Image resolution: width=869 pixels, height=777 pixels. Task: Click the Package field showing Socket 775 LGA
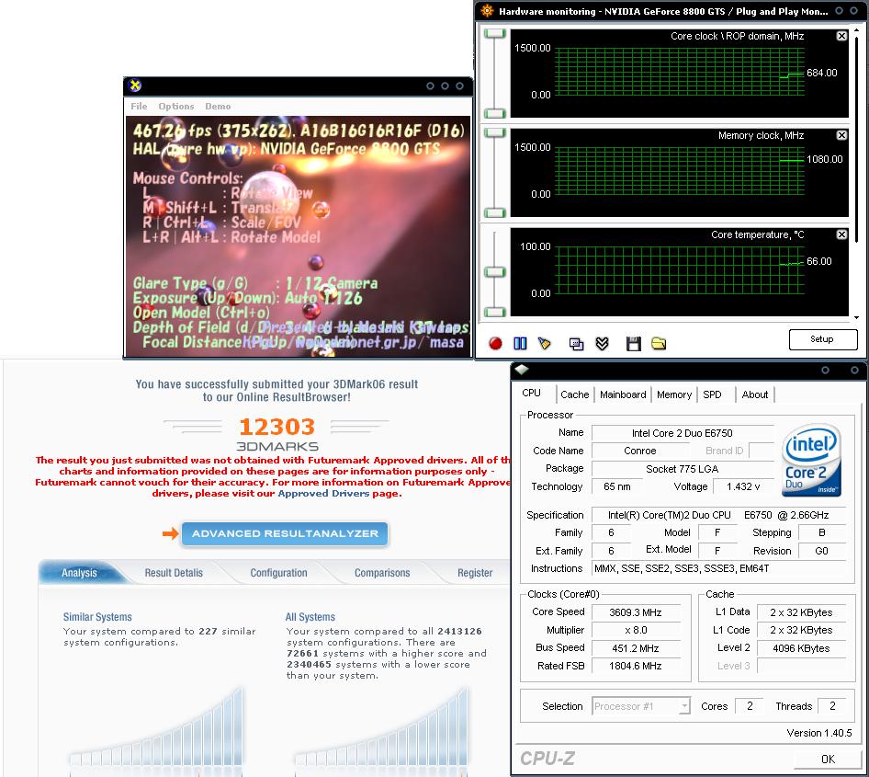click(683, 469)
